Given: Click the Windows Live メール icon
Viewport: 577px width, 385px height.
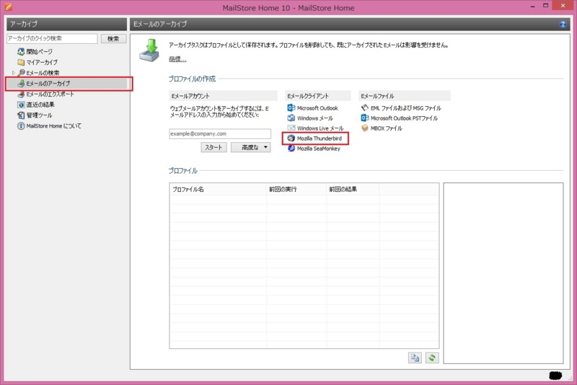Looking at the screenshot, I should [291, 128].
